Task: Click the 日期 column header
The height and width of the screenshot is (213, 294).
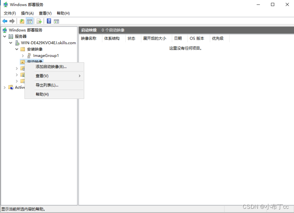Action: click(x=180, y=39)
